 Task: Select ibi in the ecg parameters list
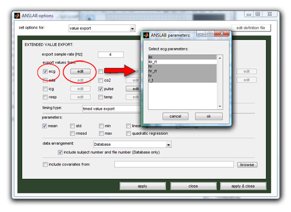pos(182,57)
